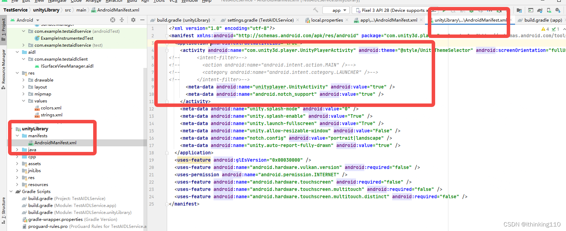Collapse the Gradle Scripts node
Screen dimensions: 566x231
tap(11, 192)
